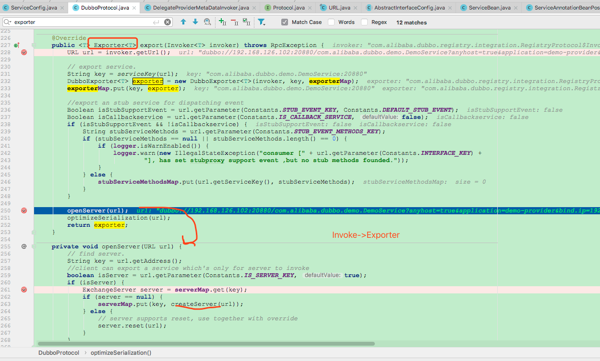Switch to AbstractInterfaceConfig.java tab

click(409, 8)
